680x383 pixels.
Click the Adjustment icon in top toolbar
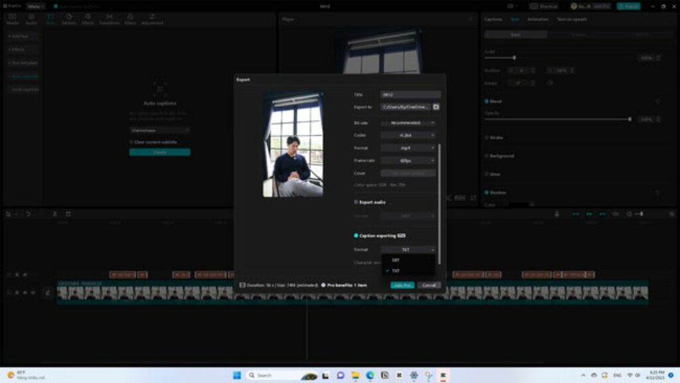click(152, 19)
